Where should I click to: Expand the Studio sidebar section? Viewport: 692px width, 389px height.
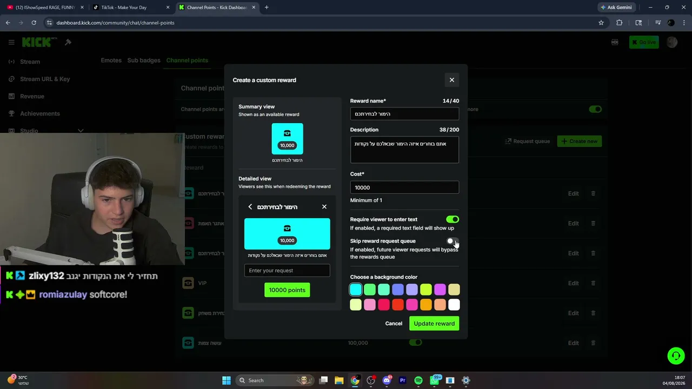point(81,131)
